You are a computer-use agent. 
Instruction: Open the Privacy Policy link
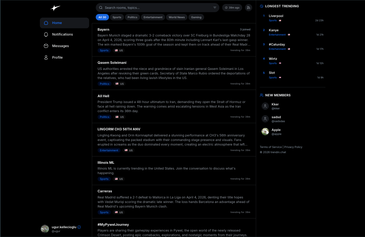(293, 147)
